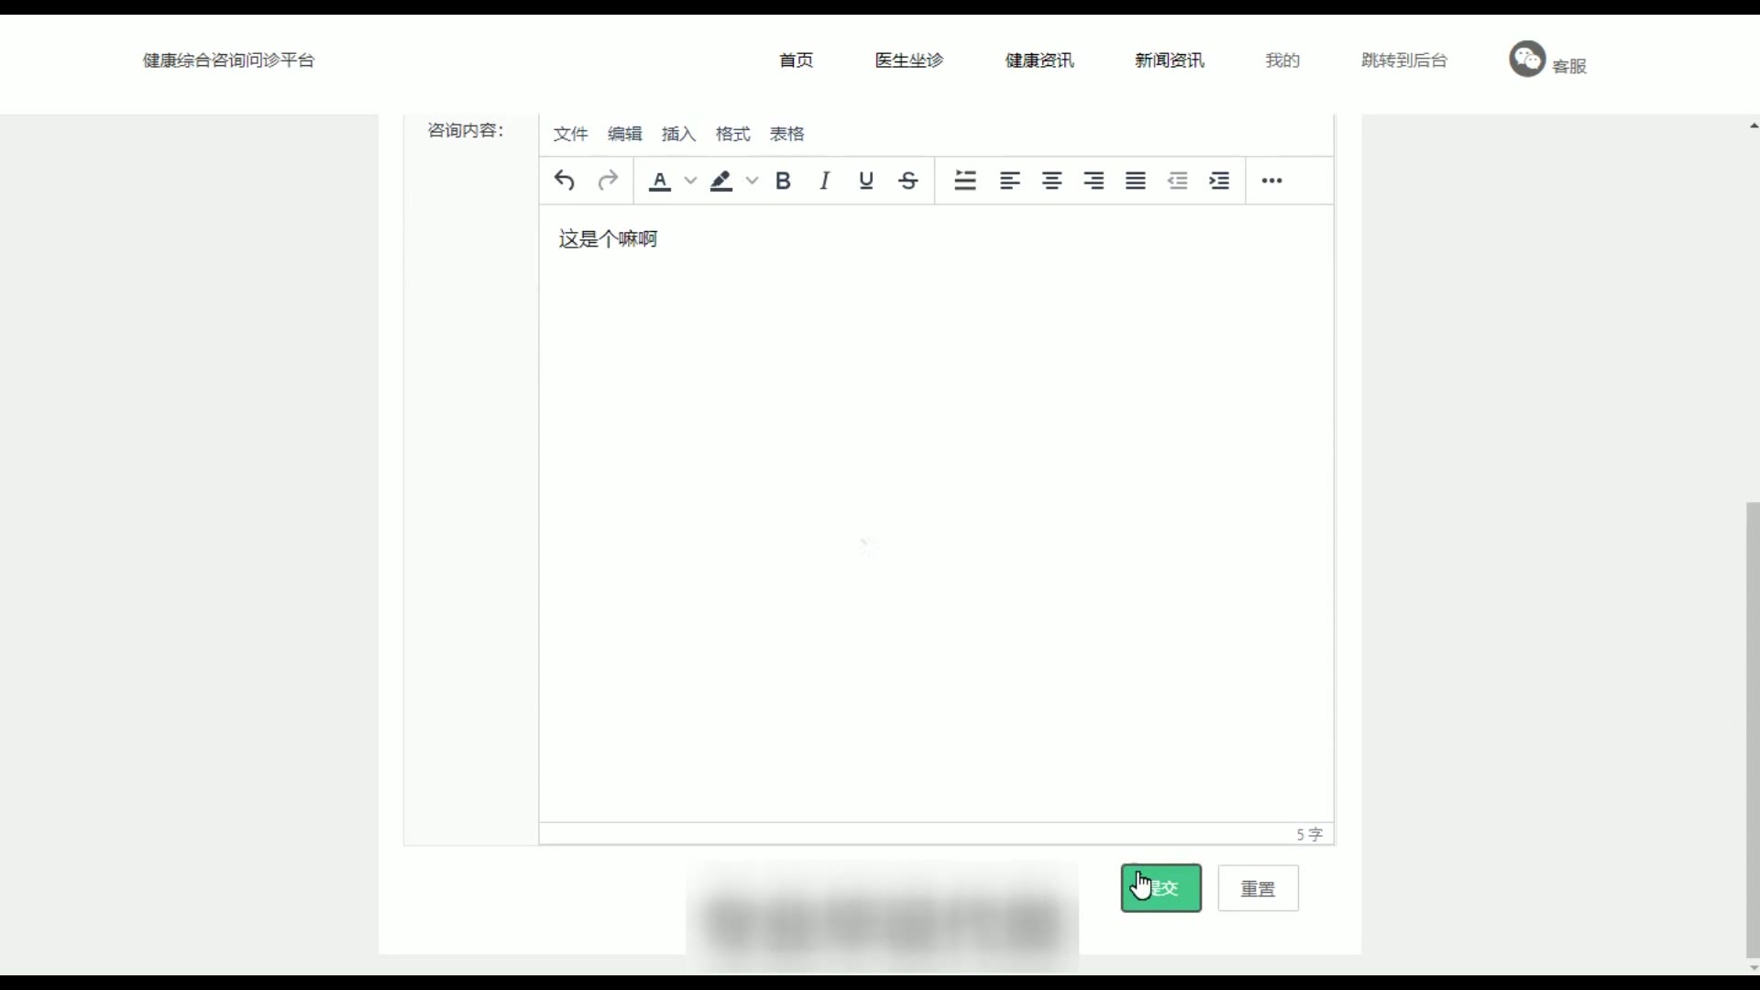Expand highlight color dropdown arrow
1760x990 pixels.
(x=753, y=181)
